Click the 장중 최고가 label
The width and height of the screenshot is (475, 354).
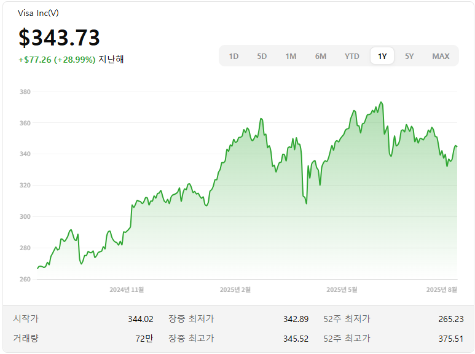[191, 338]
